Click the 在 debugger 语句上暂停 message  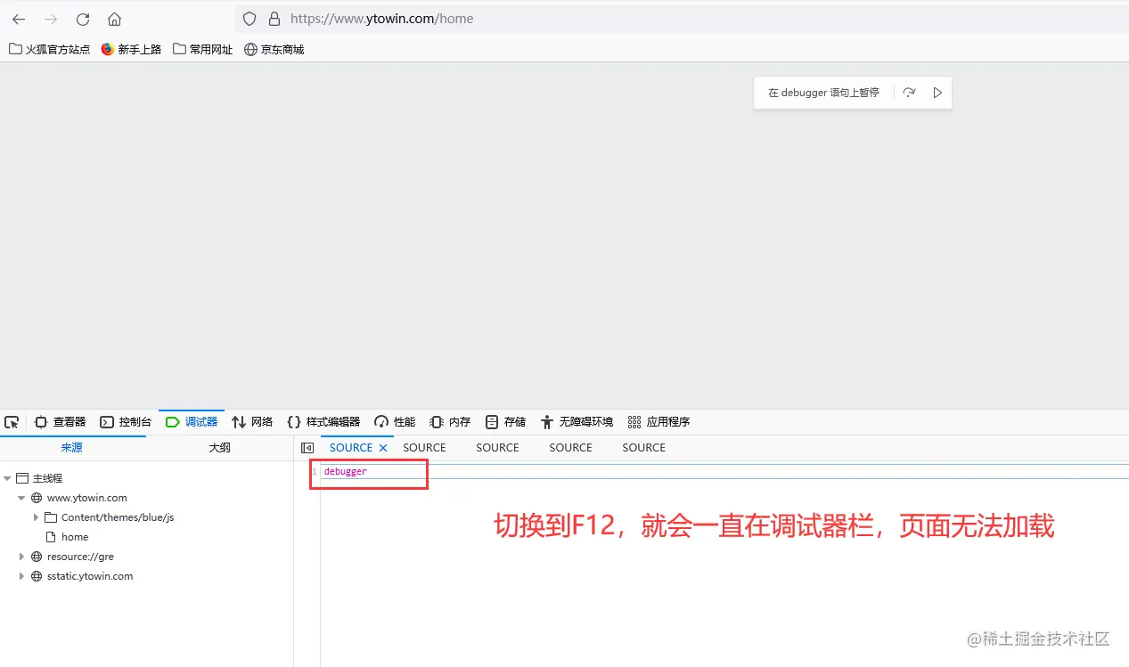(823, 93)
